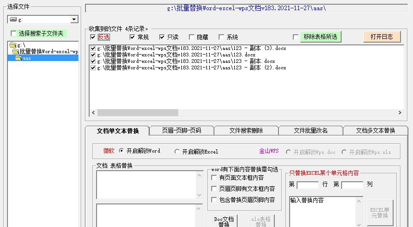
Task: Tick checkbox beside 移除表格所选 button
Action: click(296, 37)
